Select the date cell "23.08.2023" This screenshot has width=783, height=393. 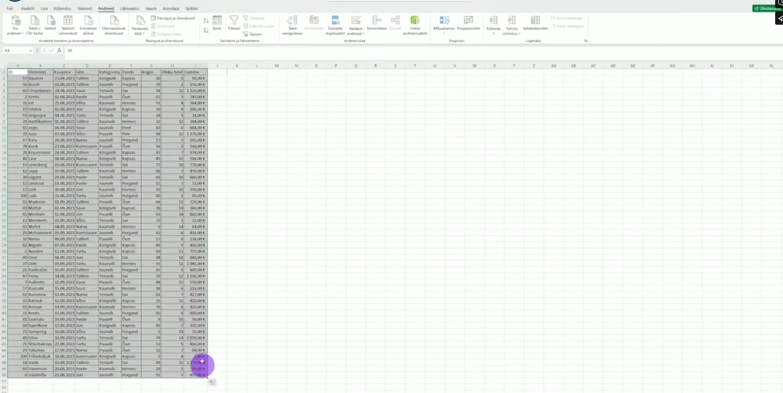click(64, 78)
